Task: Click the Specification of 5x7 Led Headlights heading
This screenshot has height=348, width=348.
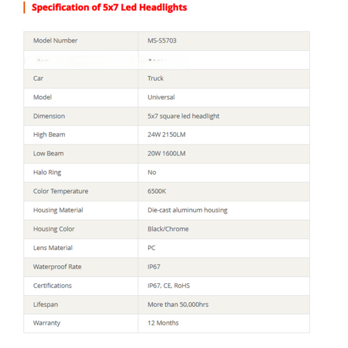Action: point(109,7)
